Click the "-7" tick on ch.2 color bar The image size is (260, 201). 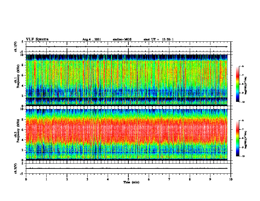click(x=242, y=129)
